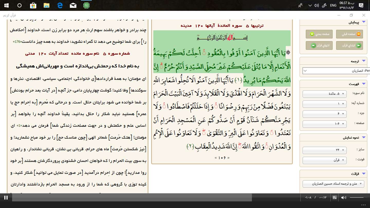This screenshot has width=370, height=208.
Task: Restore down the Quran app window
Action: [351, 15]
